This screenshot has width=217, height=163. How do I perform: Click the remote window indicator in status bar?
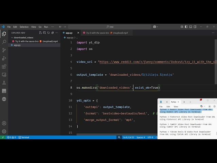pos(3,137)
